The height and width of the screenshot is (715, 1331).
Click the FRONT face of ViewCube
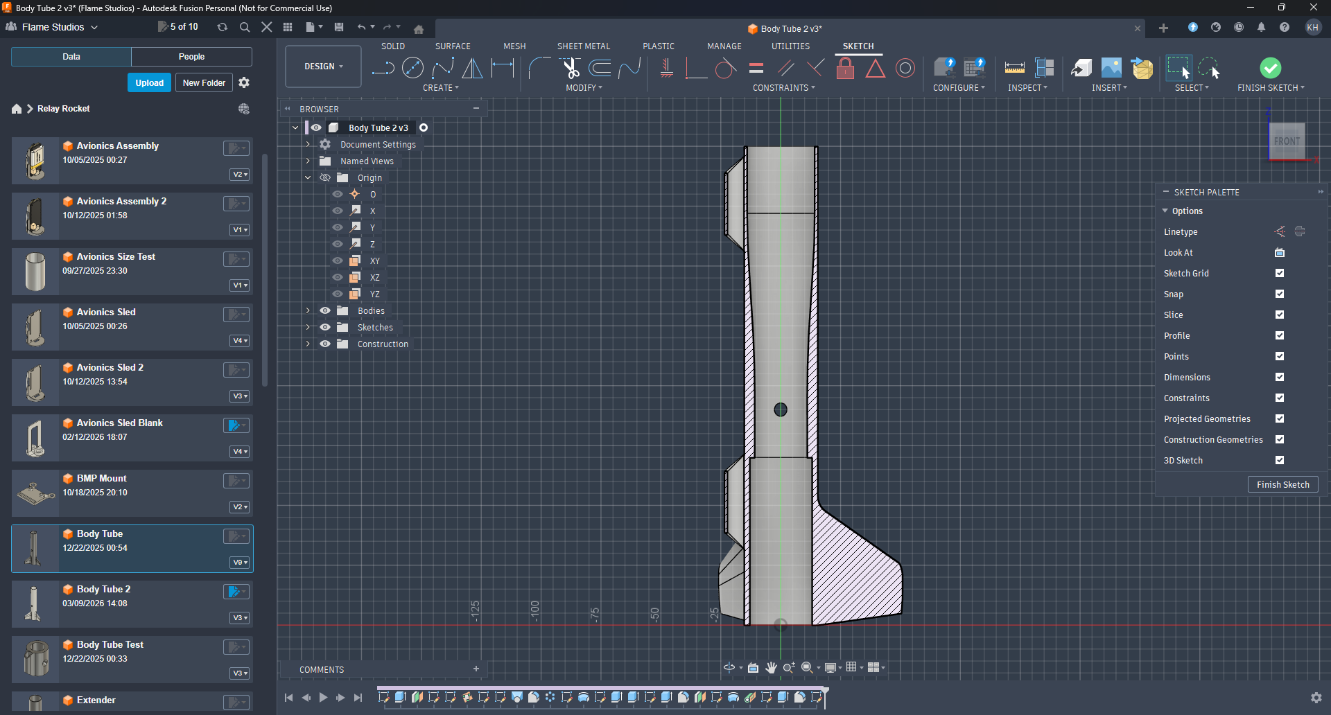pyautogui.click(x=1287, y=141)
